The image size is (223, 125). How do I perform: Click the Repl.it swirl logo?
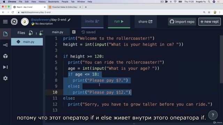tap(14, 22)
